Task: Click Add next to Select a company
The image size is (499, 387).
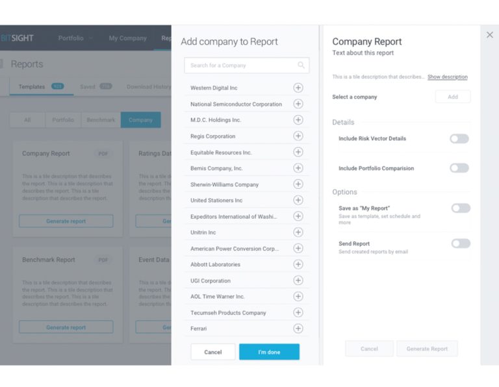Action: tap(452, 97)
